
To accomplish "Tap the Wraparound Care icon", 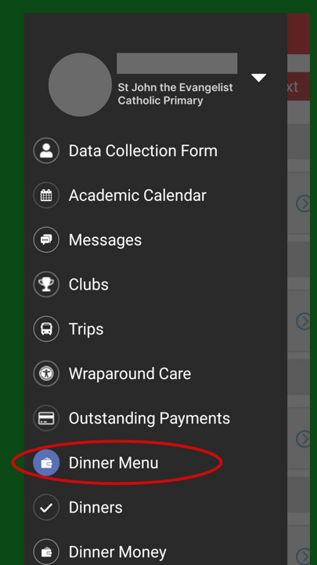I will click(x=46, y=374).
